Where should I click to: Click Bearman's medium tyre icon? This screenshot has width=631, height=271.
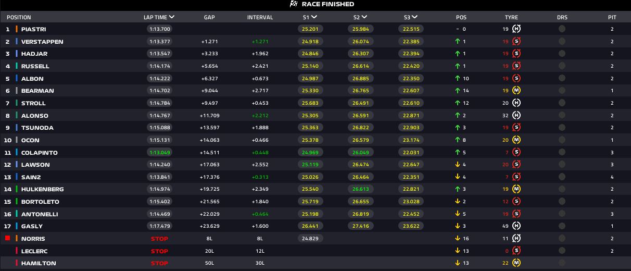[516, 91]
